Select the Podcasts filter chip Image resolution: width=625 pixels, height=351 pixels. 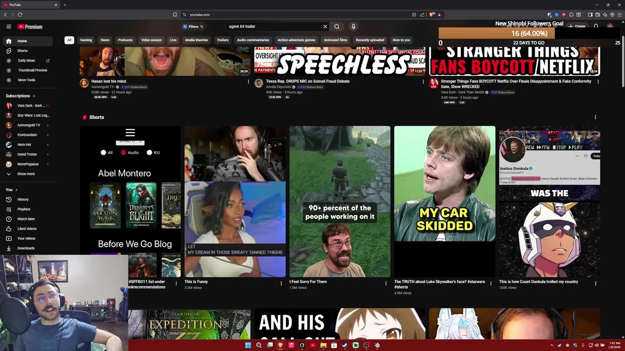point(125,40)
